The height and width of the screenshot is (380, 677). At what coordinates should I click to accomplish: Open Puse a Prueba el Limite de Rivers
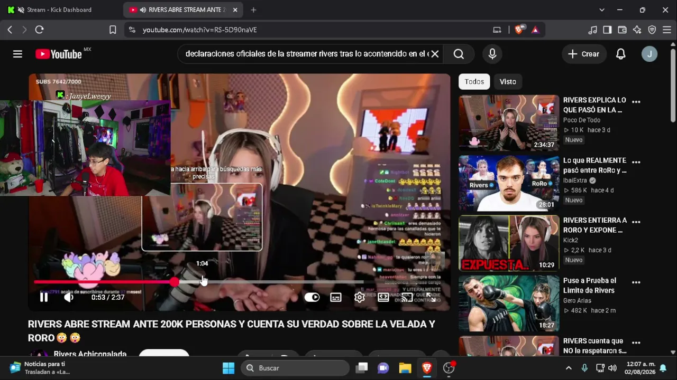(x=590, y=286)
